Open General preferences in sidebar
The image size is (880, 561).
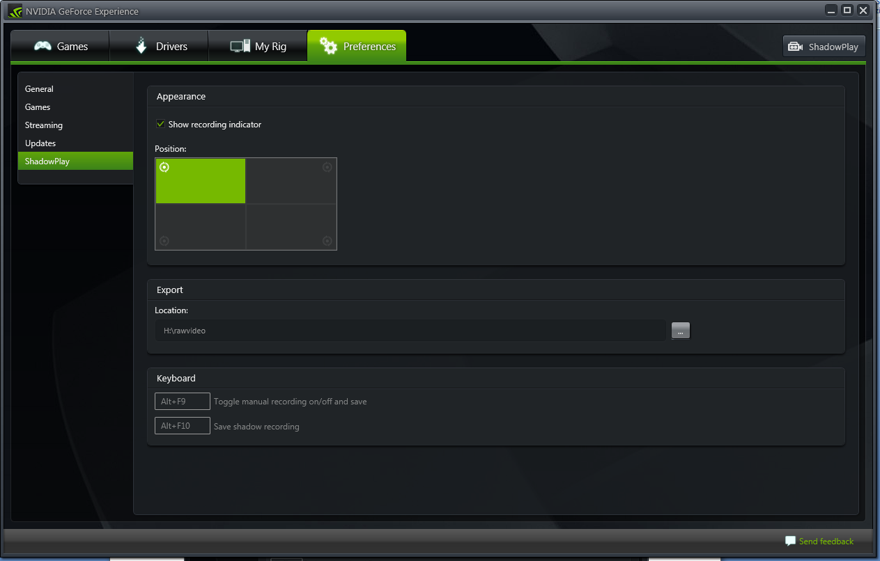point(75,89)
